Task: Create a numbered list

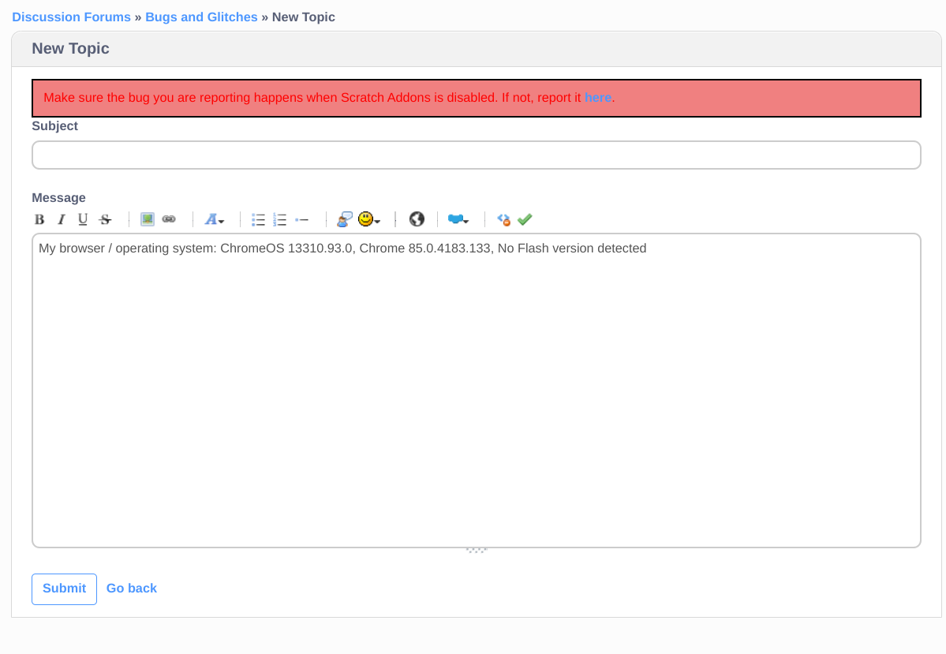Action: [x=279, y=219]
